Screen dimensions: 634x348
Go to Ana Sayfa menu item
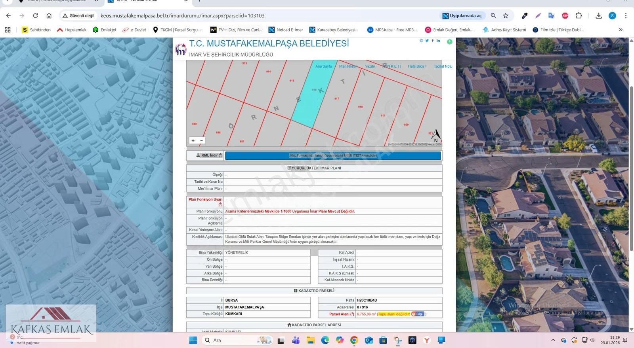coord(323,66)
